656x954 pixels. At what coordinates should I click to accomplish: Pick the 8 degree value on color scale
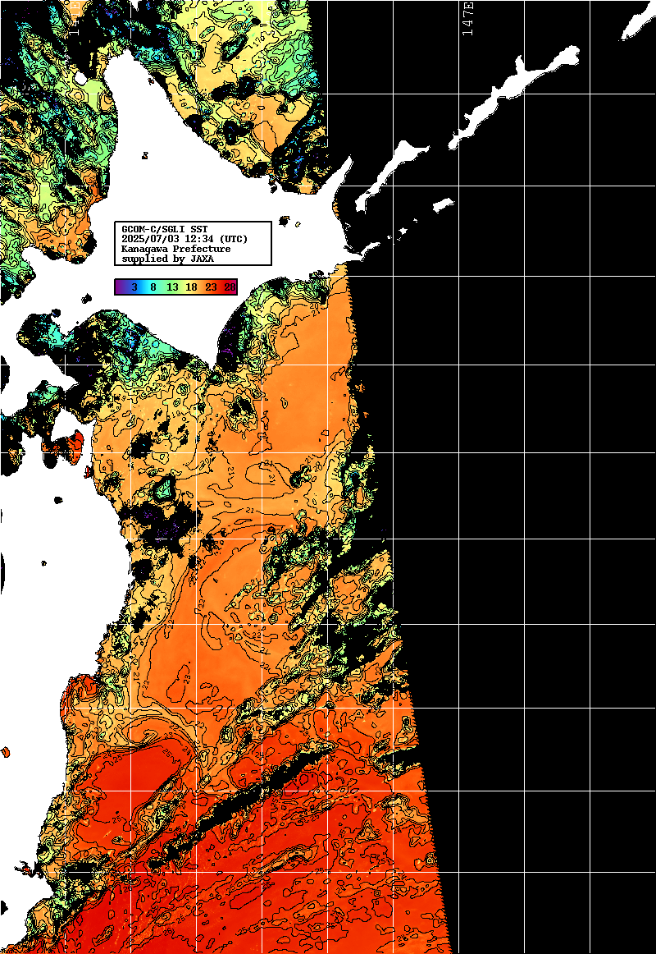[x=153, y=287]
